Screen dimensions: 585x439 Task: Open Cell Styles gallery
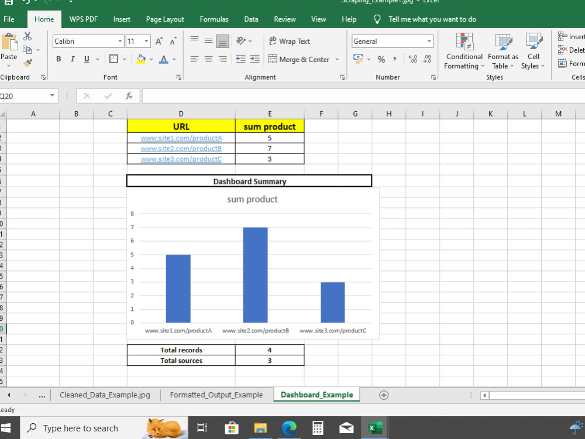point(533,51)
